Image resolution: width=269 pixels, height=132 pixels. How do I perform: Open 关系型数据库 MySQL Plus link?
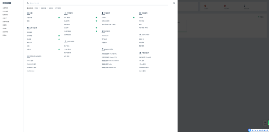[109, 54]
